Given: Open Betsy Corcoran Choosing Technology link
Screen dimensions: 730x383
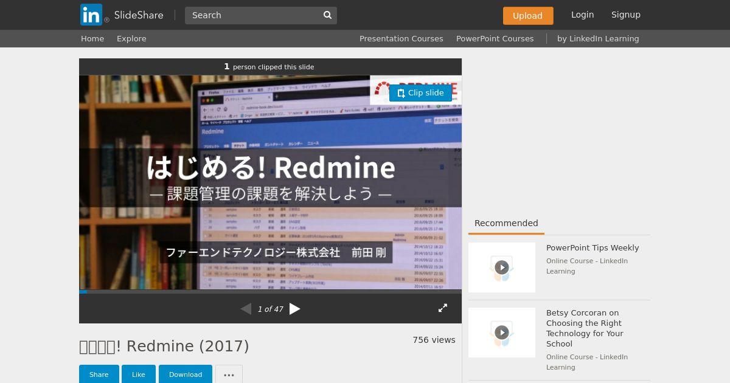Looking at the screenshot, I should [x=585, y=328].
